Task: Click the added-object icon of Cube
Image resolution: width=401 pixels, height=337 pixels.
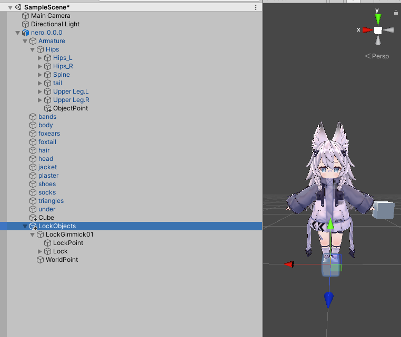Action: (33, 218)
